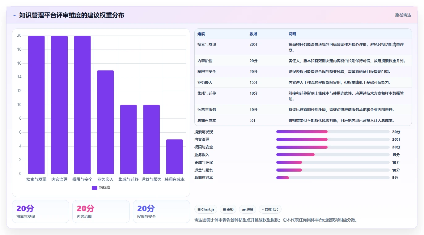Click the 20 y-axis tick label
The width and height of the screenshot is (424, 235).
19,36
